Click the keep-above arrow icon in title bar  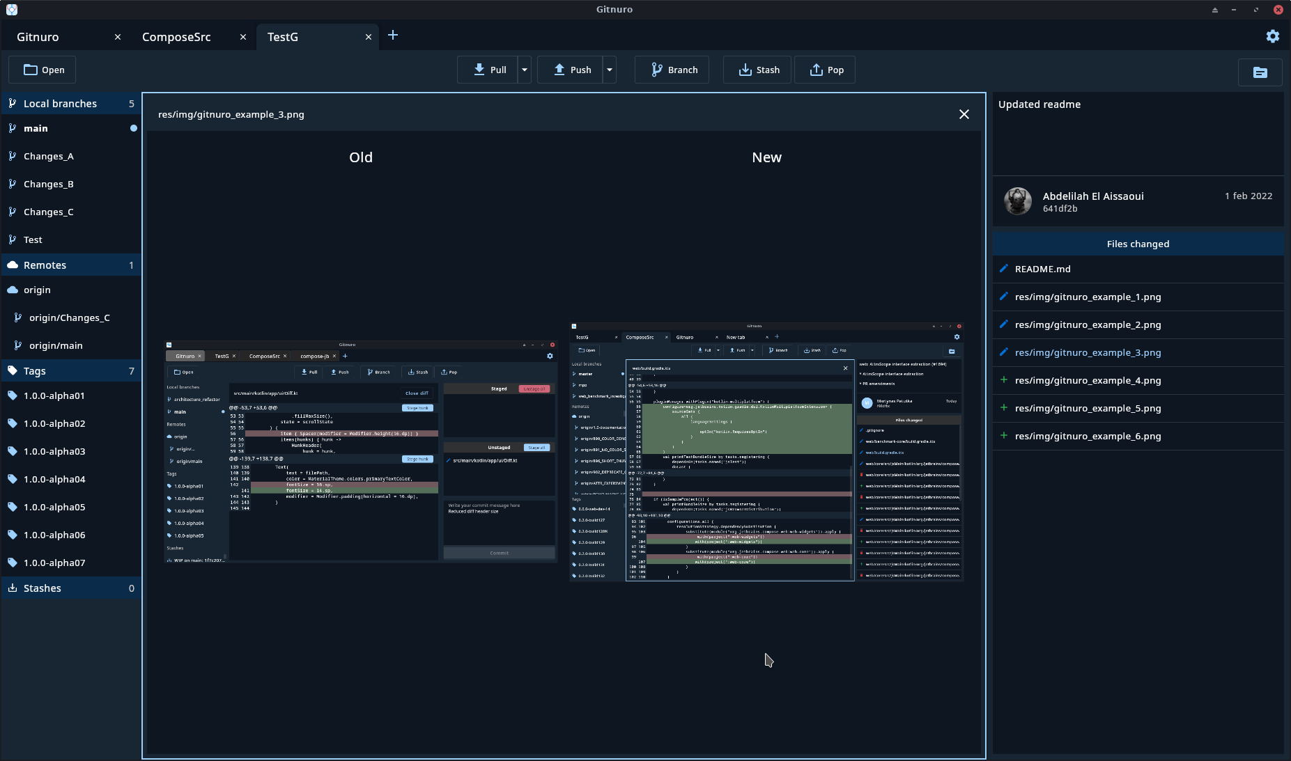tap(1214, 10)
